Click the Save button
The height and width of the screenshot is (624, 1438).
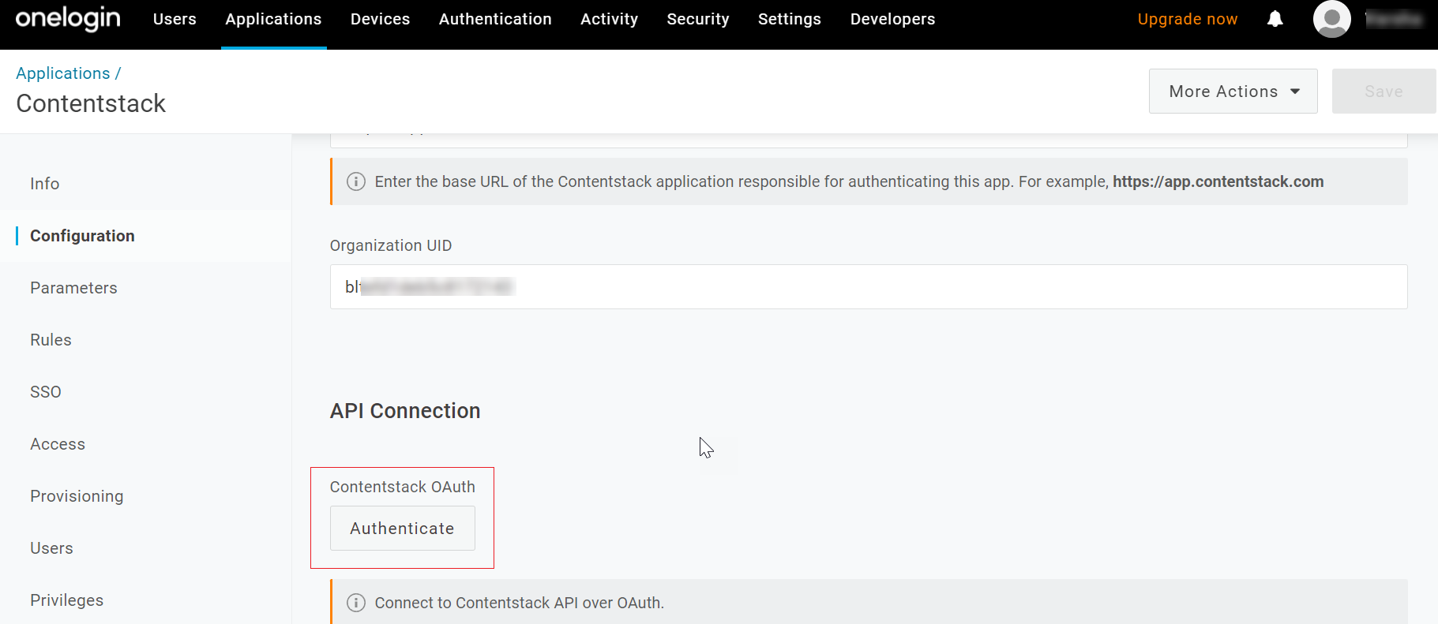tap(1384, 91)
